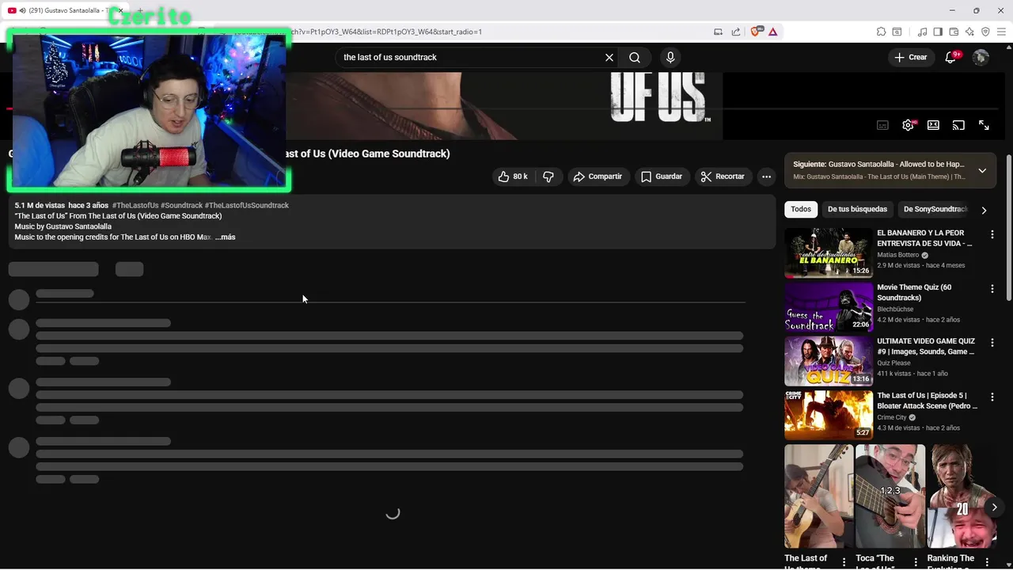Click the install/cast screen icon in address bar
Viewport: 1013px width, 570px height.
tap(718, 32)
